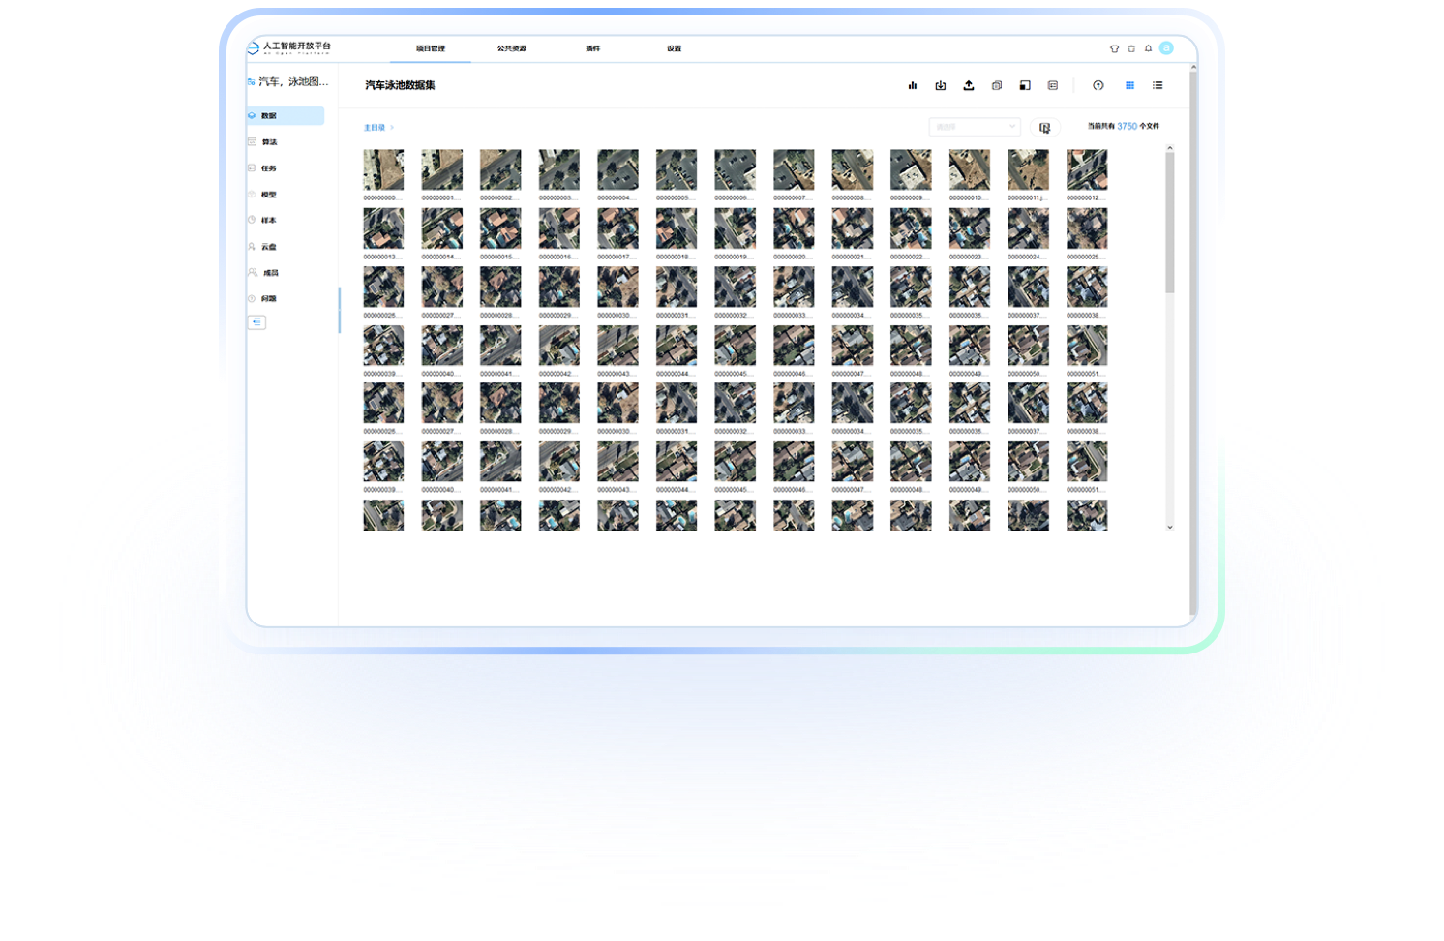This screenshot has height=941, width=1444.
Task: Go to 主目录 breadcrumb link
Action: pyautogui.click(x=374, y=128)
